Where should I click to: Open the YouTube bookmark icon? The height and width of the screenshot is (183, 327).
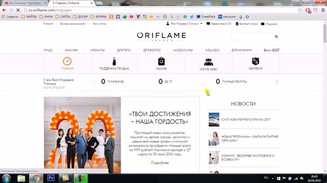(131, 17)
